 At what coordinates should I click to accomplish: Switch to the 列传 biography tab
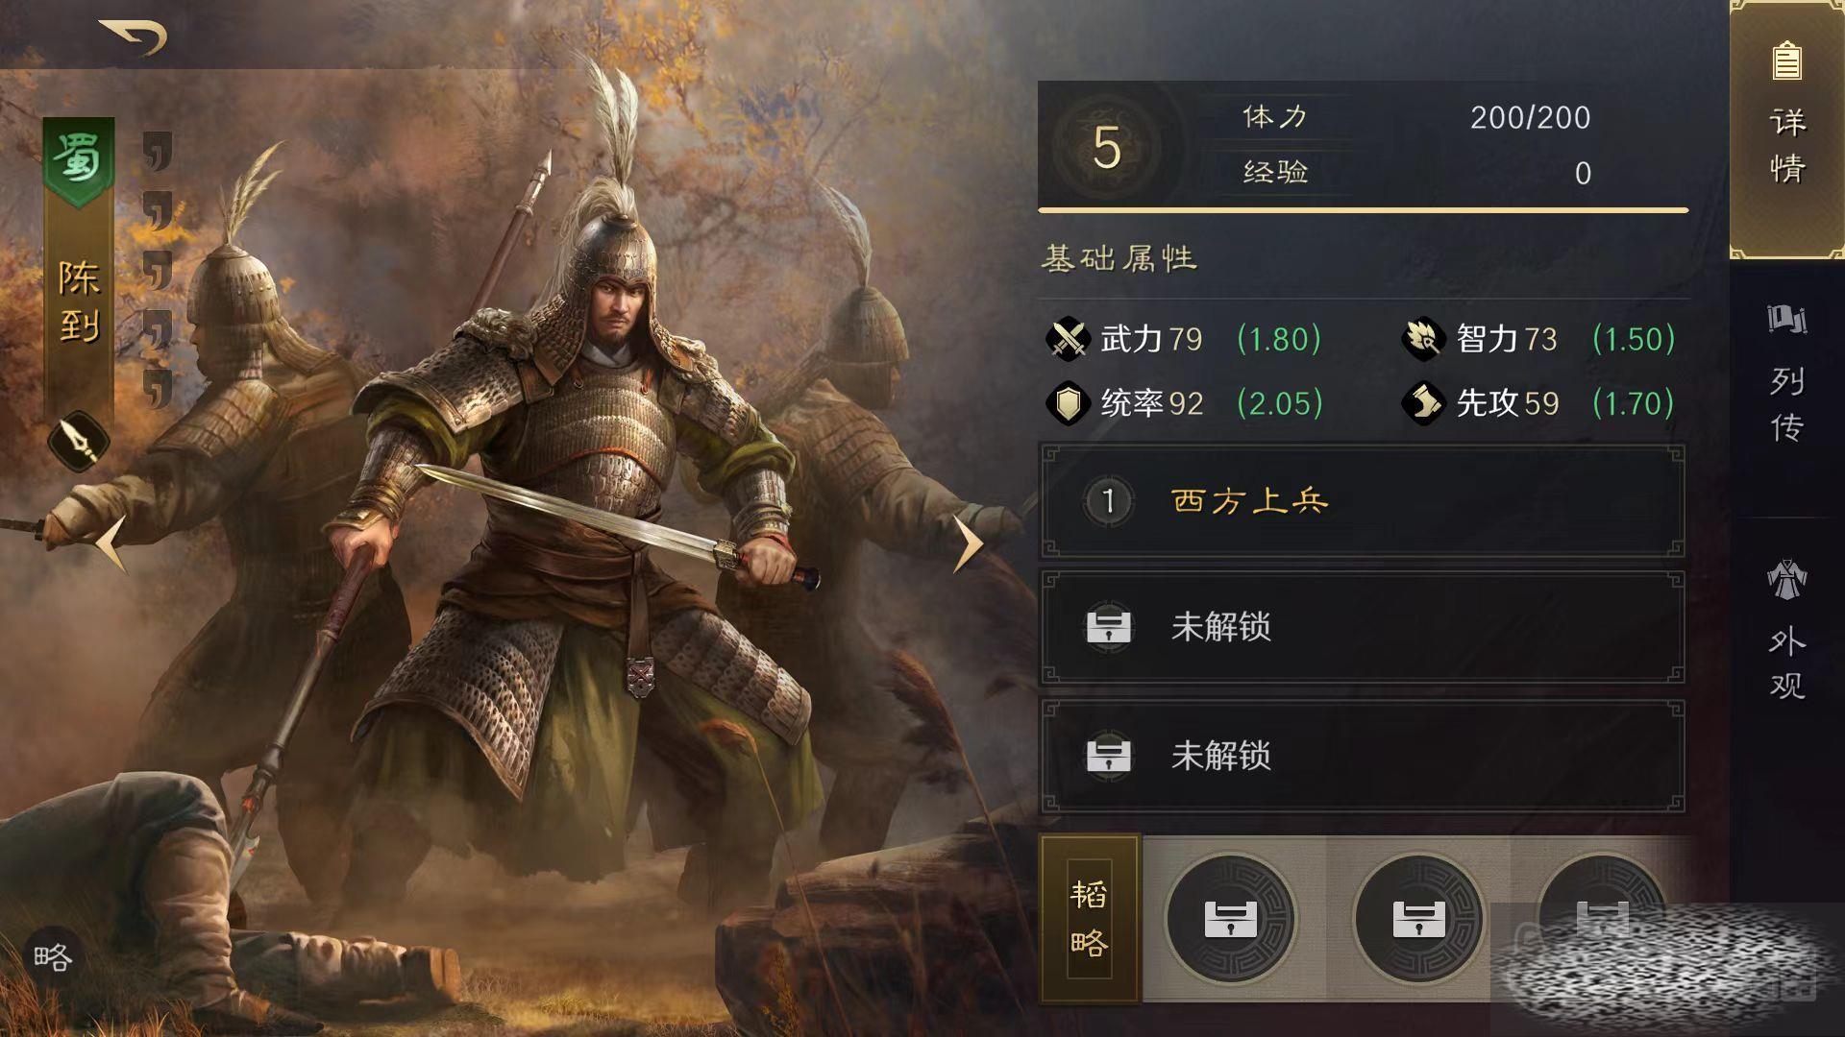[x=1787, y=374]
